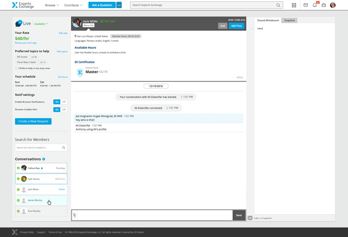Switch to the Snapshot tab
348x237 pixels.
coord(289,20)
